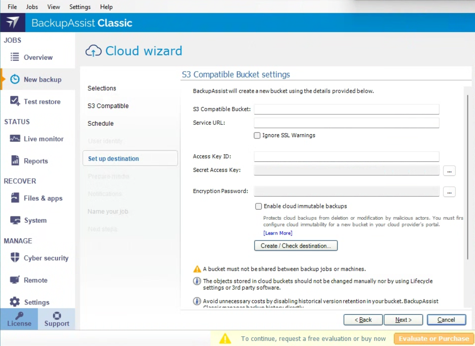Follow the Learn More link
The height and width of the screenshot is (346, 475).
coord(277,233)
